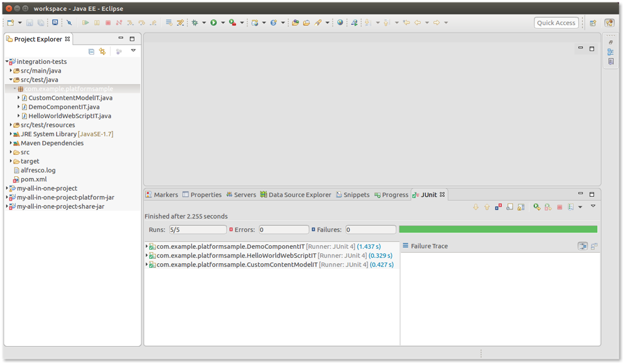
Task: Expand DemoComponentIT test result node
Action: (x=146, y=247)
